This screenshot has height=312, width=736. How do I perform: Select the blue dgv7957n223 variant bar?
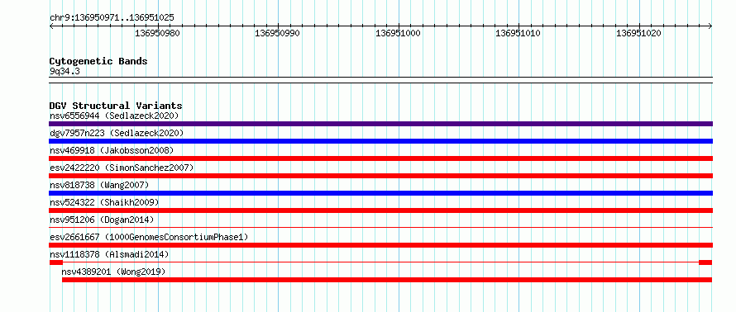(x=380, y=141)
